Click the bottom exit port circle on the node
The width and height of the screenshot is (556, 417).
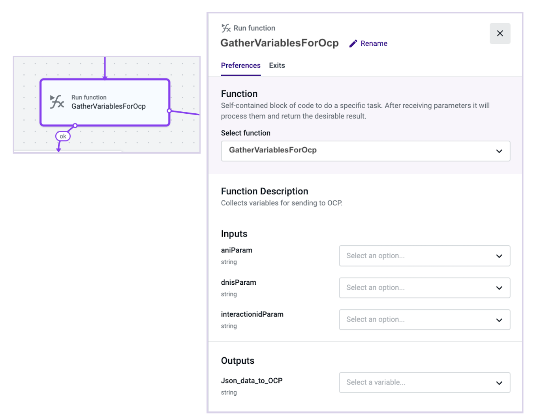coord(75,126)
